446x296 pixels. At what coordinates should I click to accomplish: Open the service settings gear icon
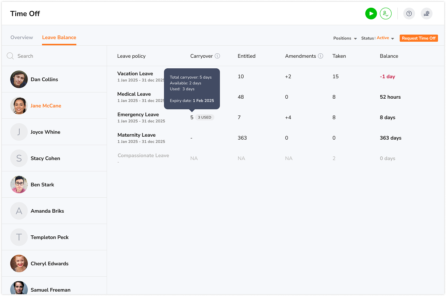(x=426, y=14)
